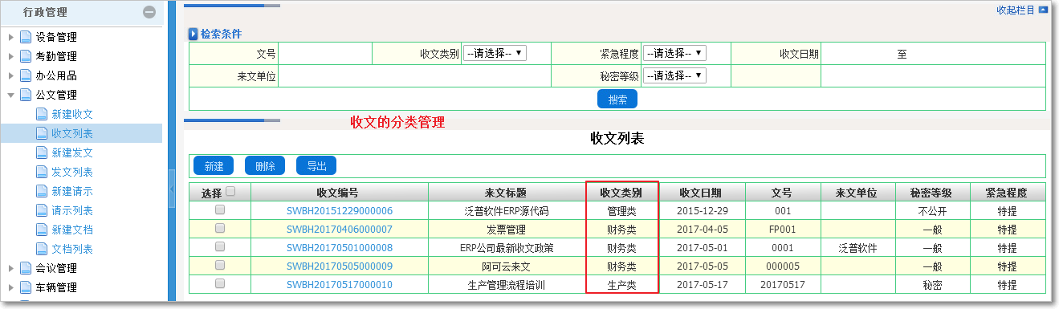Click the cell 泛普软件ERP源代码

point(507,211)
